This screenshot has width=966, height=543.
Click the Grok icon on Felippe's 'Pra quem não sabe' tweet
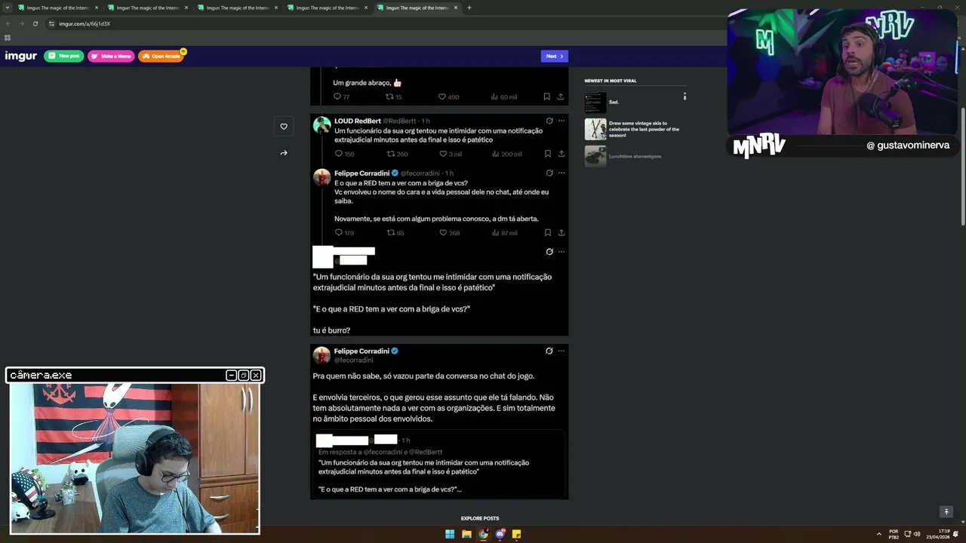tap(549, 351)
